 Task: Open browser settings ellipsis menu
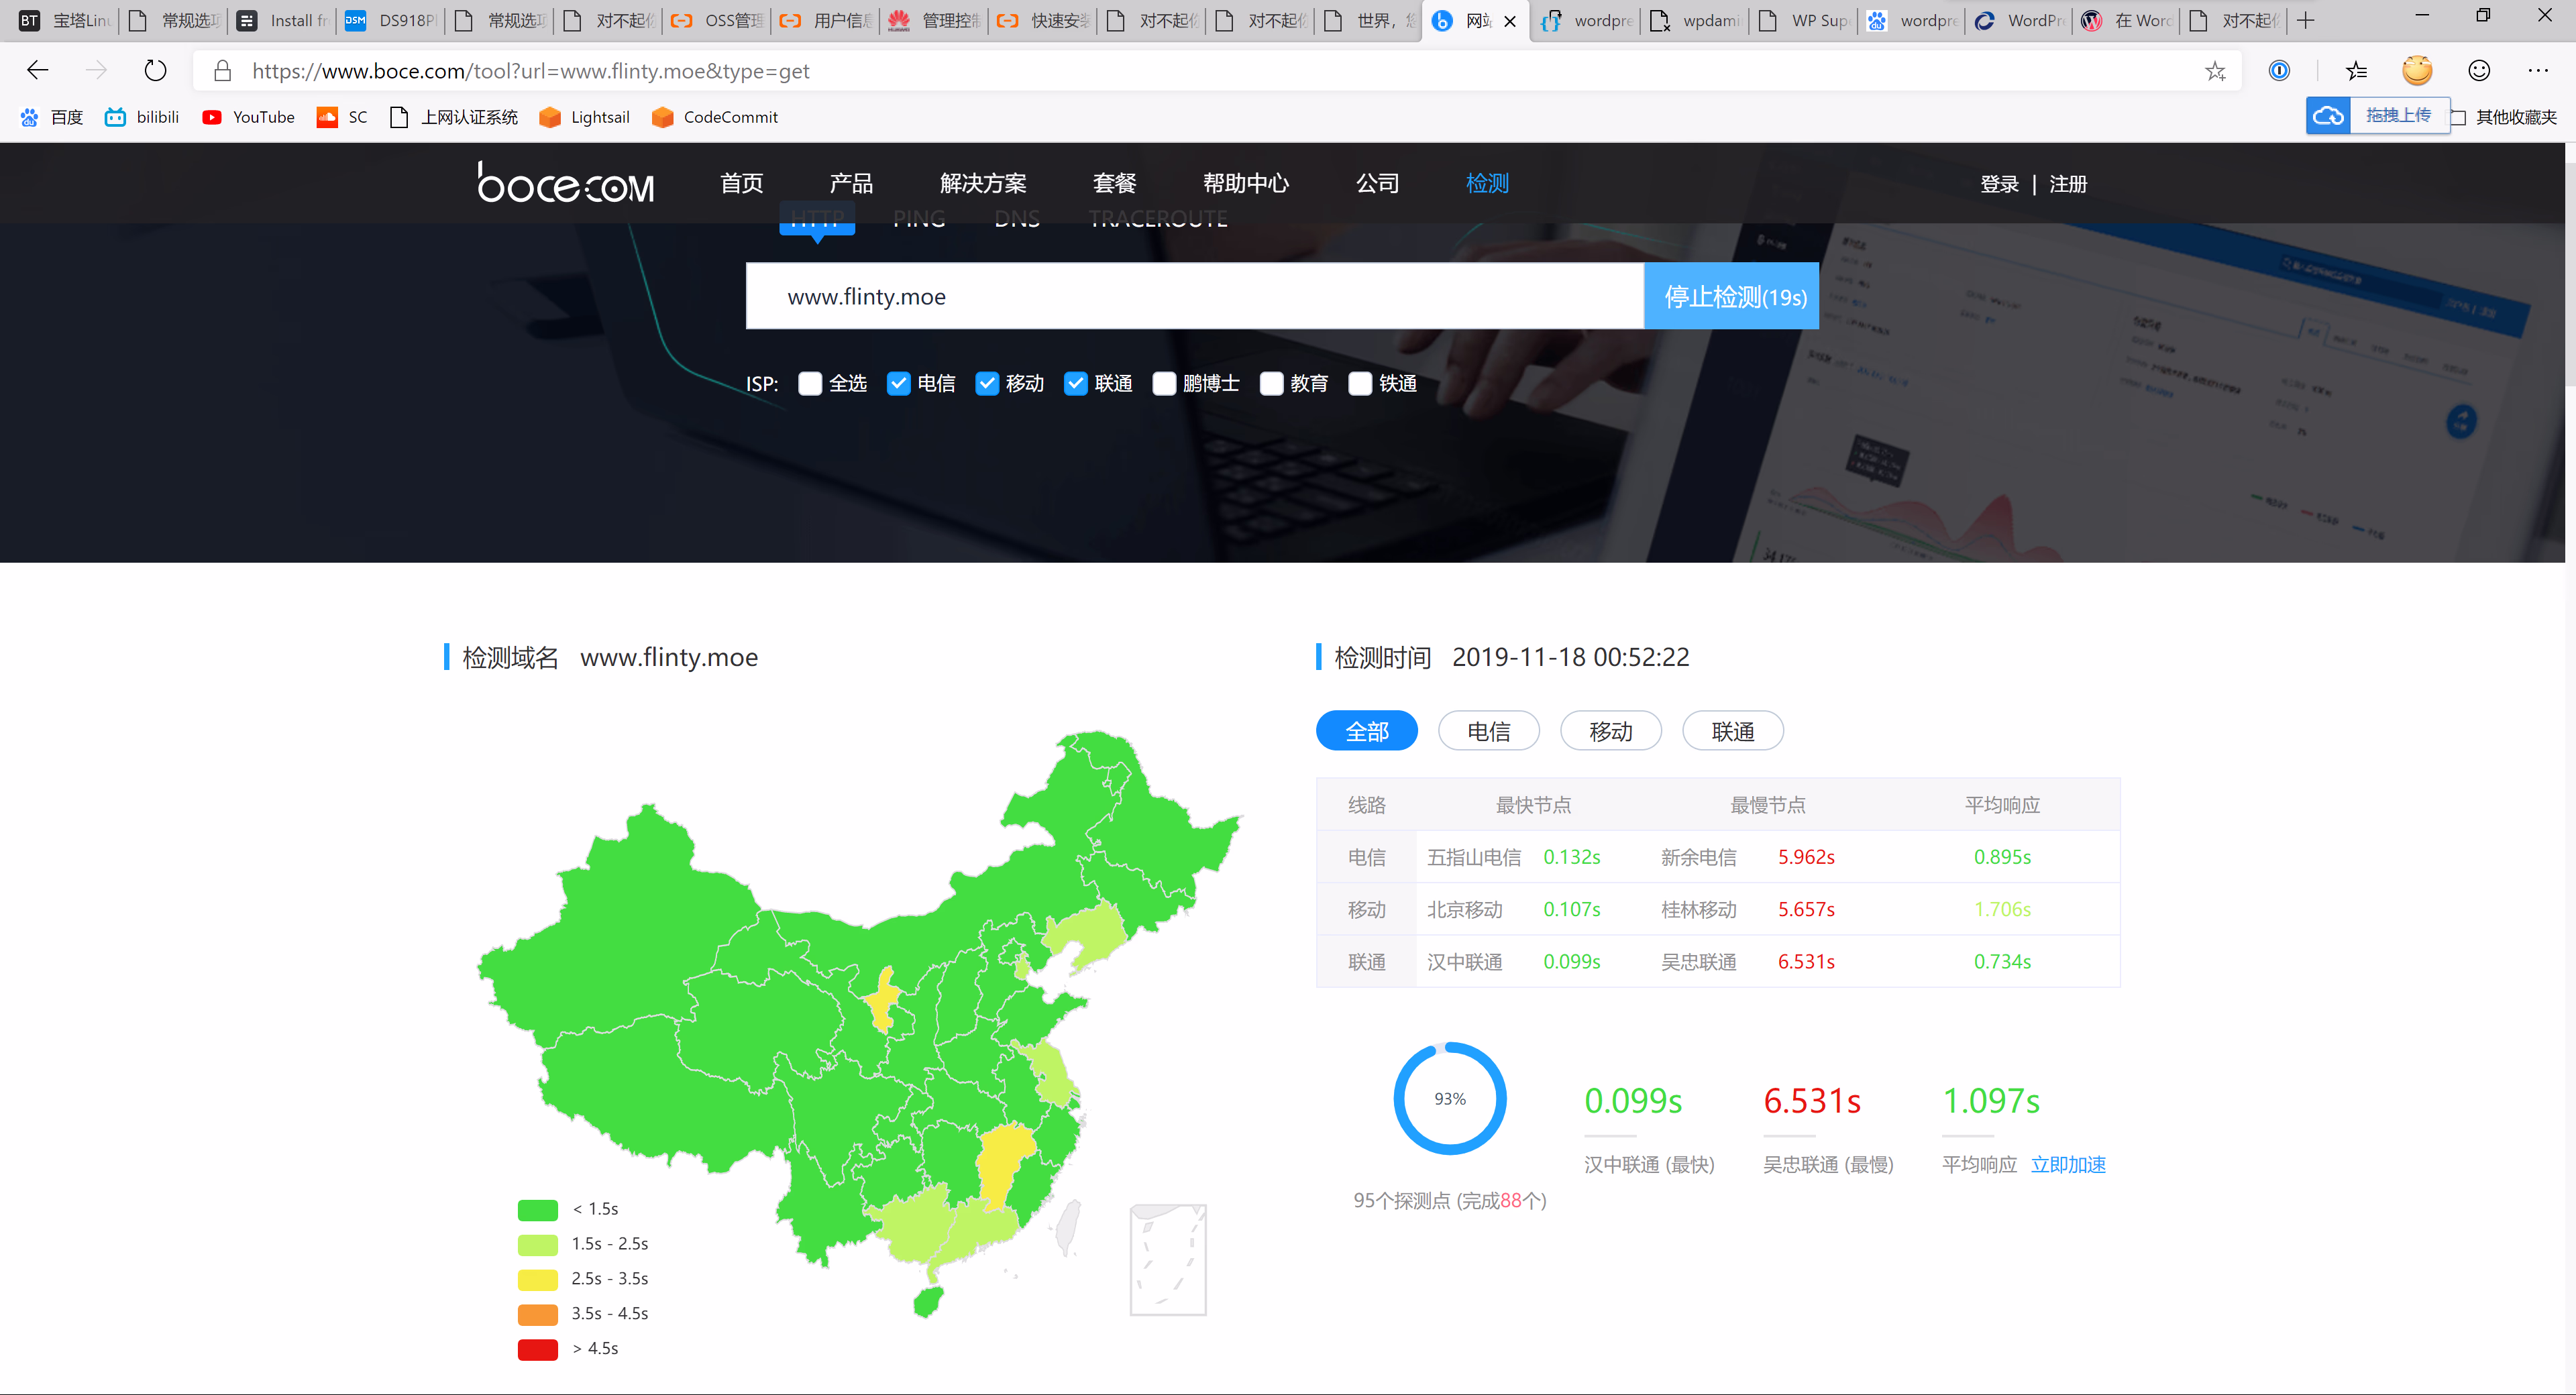2537,71
